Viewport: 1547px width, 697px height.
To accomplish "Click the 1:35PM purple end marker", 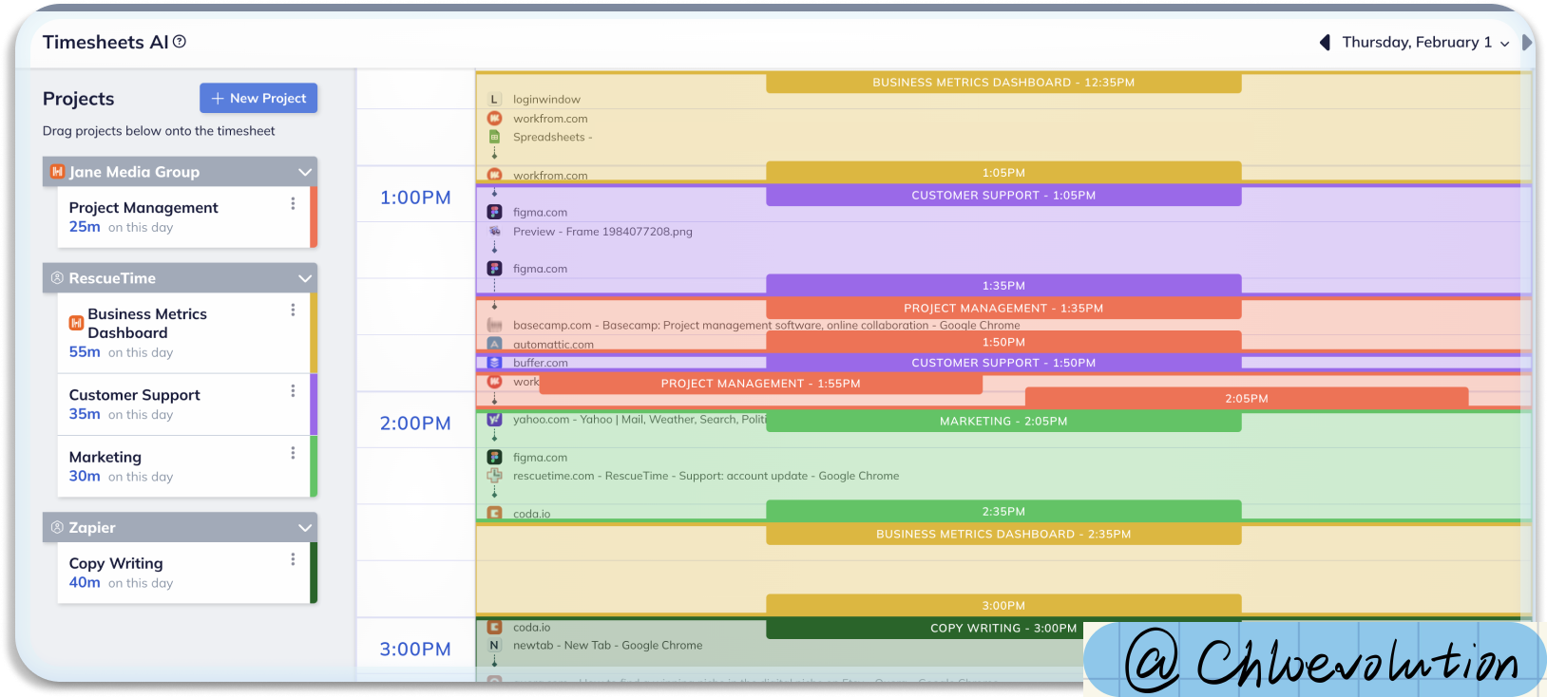I will [1003, 285].
